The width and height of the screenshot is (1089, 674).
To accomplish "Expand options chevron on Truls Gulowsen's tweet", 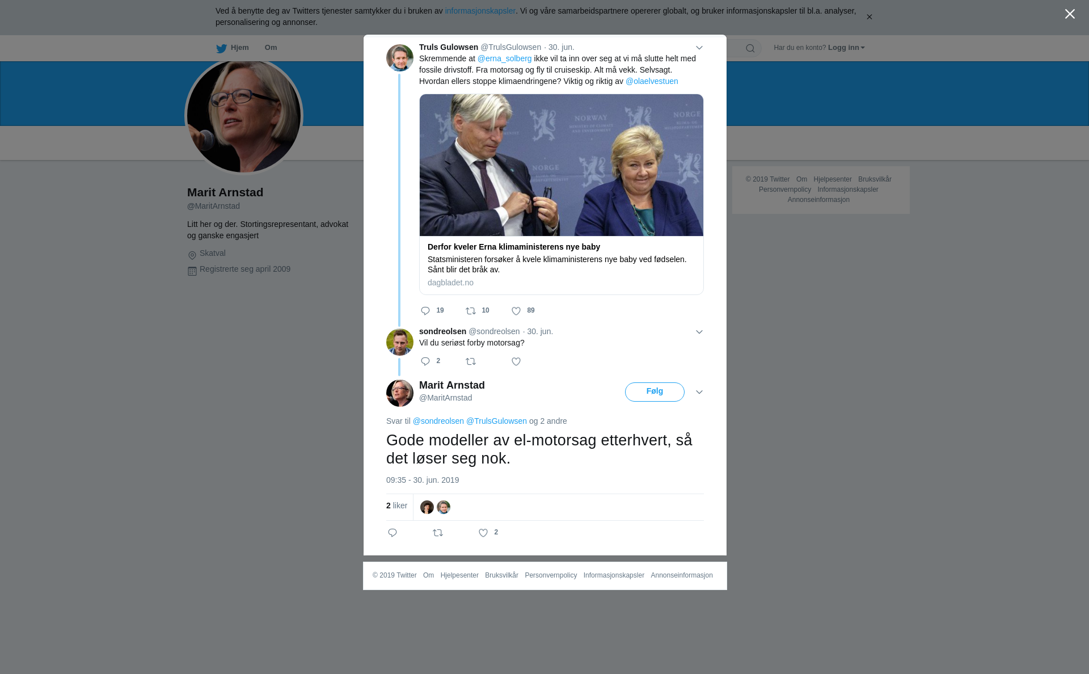I will click(x=699, y=48).
